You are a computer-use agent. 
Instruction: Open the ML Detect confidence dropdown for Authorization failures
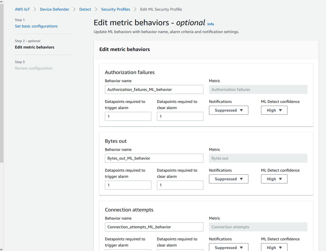[274, 110]
